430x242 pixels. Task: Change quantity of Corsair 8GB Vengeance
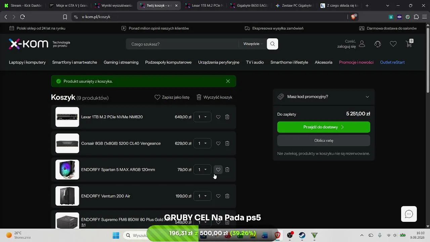203,144
